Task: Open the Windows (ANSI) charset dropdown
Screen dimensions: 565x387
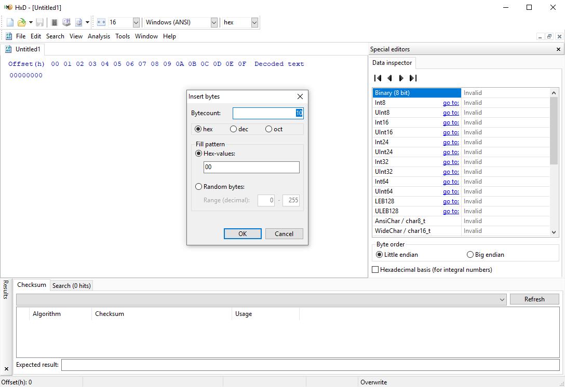Action: click(x=213, y=22)
